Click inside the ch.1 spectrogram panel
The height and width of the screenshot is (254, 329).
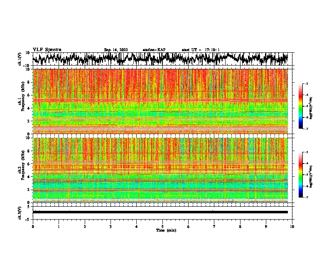click(160, 101)
